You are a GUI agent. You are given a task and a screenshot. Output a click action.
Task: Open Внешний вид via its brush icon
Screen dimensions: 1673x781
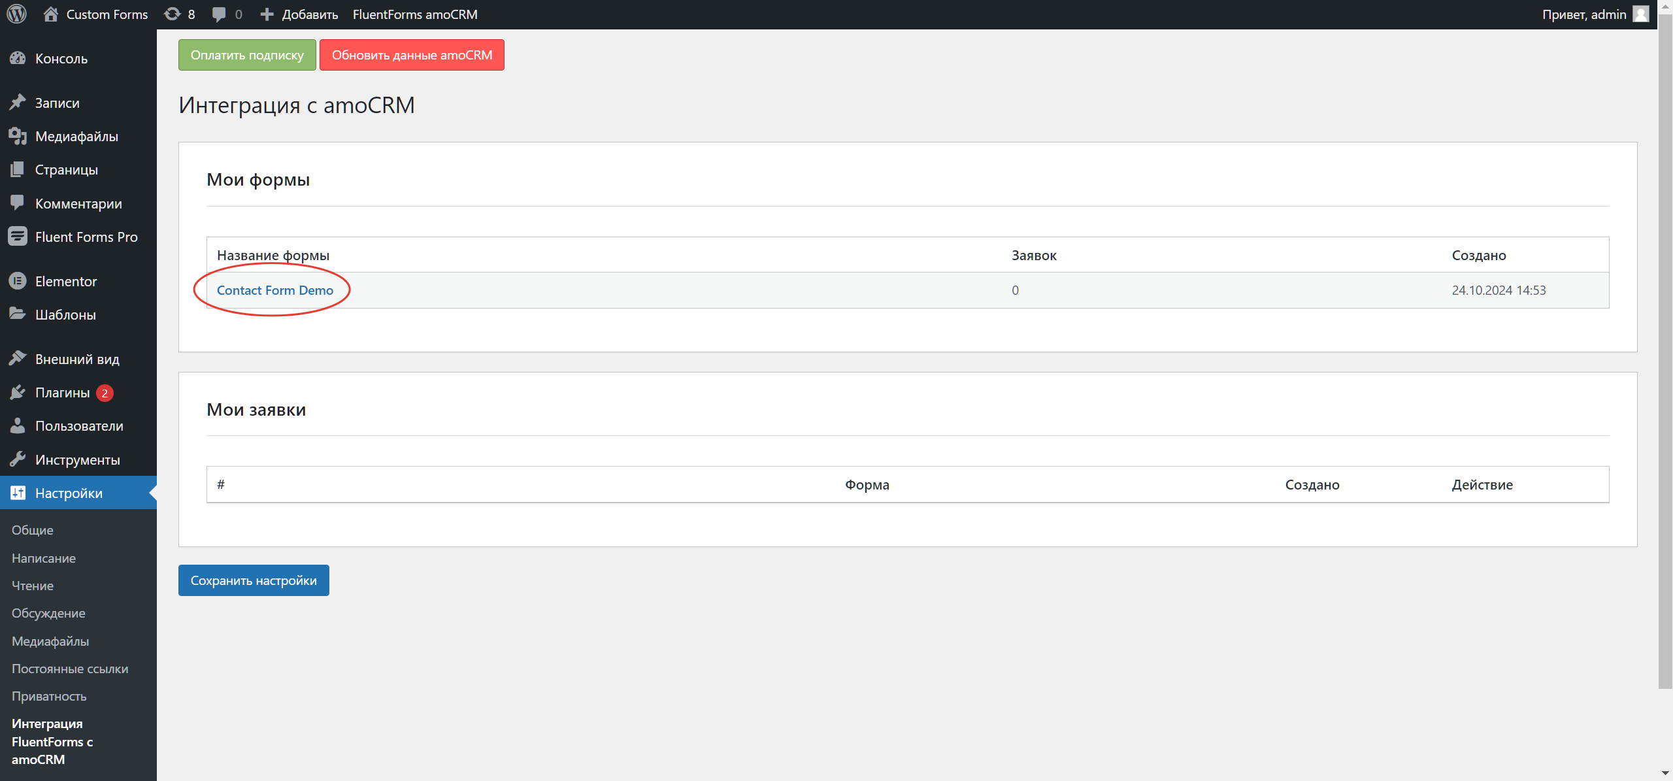pos(18,358)
